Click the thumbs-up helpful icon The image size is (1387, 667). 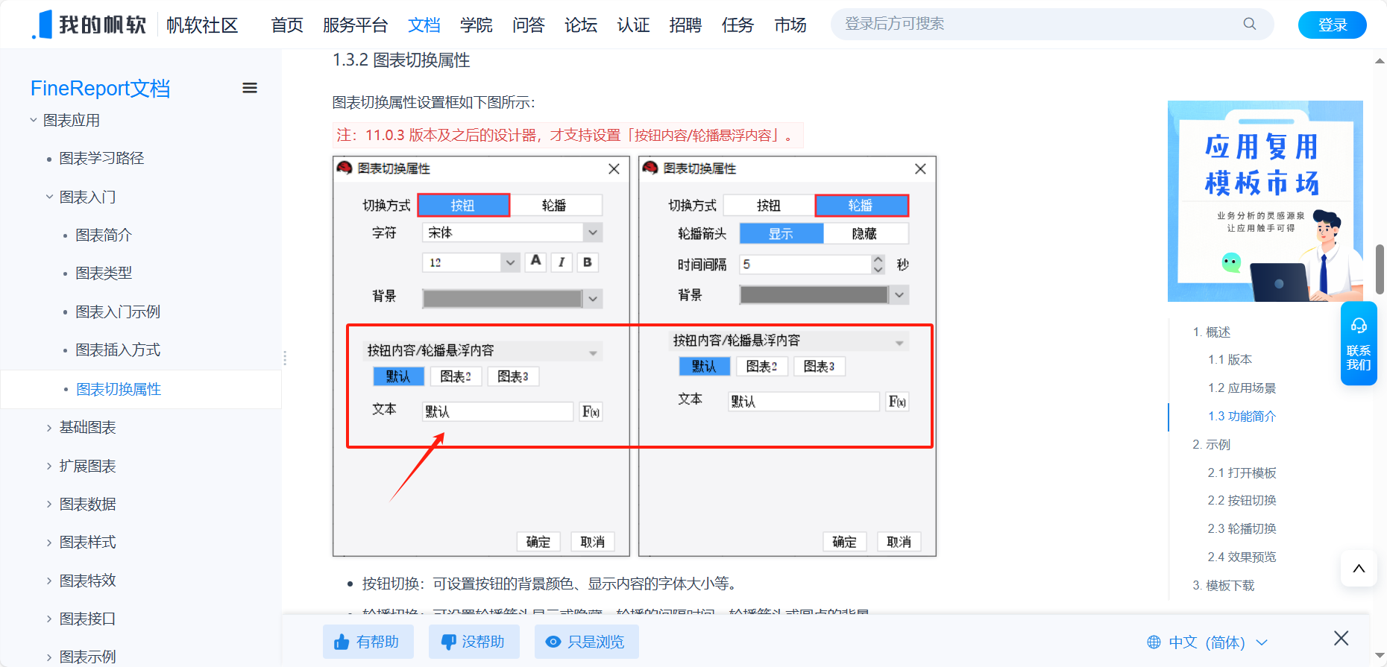342,642
